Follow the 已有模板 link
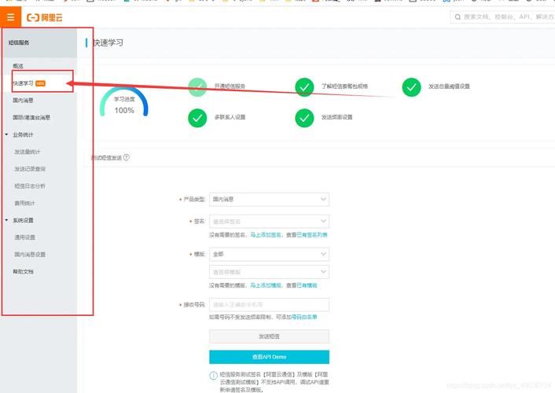Viewport: 555px width, 393px height. (x=307, y=285)
